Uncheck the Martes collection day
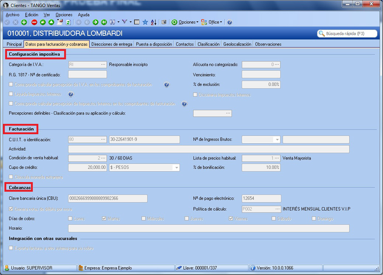383x275 pixels. click(x=104, y=218)
